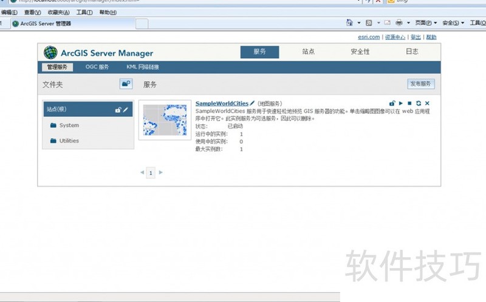Click the lock icon on 站点(根) folder

tap(118, 110)
